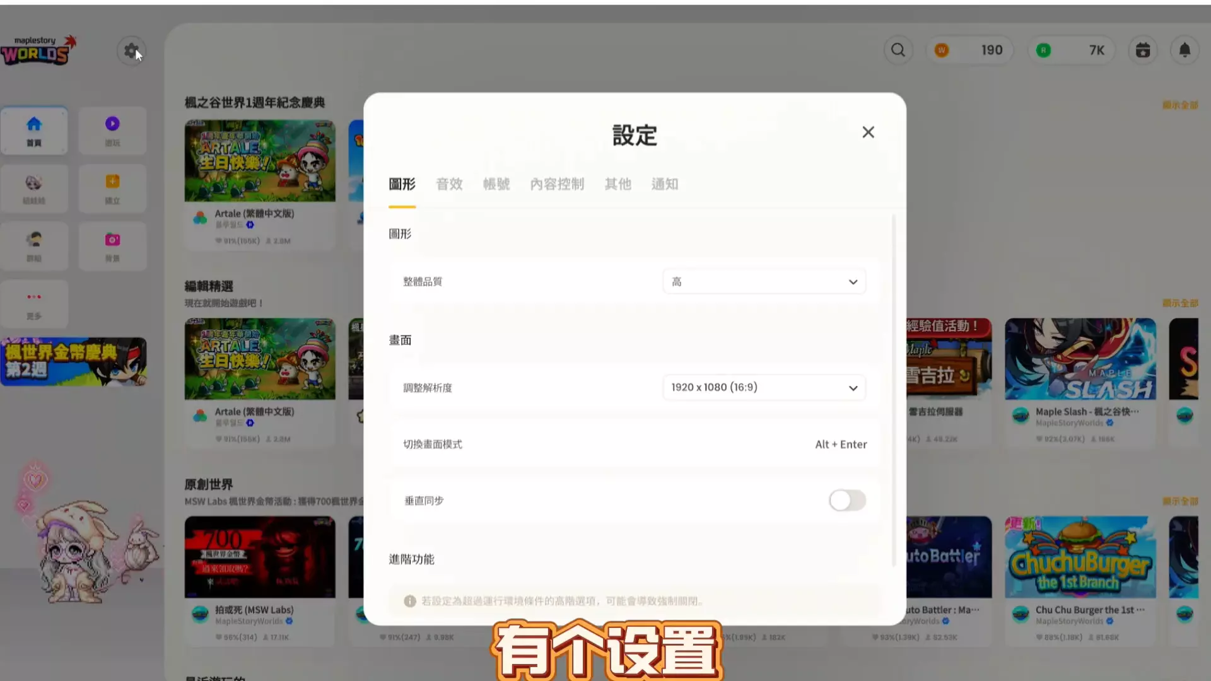Switch to the 音效 tab
Image resolution: width=1211 pixels, height=681 pixels.
tap(449, 184)
